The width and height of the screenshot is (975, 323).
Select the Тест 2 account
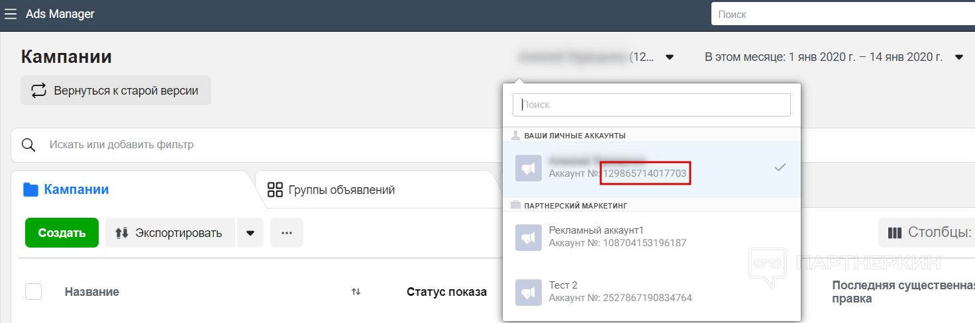coord(652,291)
